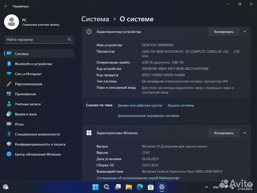Image resolution: width=257 pixels, height=193 pixels.
Task: Click the Сеть и Интернет Wi-Fi icon
Action: tap(9, 74)
